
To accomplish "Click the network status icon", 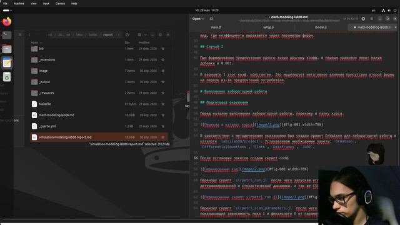I will pos(383,11).
